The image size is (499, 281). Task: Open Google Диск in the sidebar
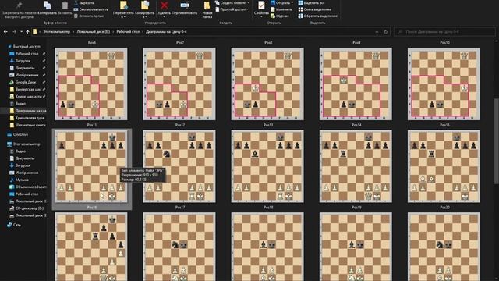pos(26,82)
